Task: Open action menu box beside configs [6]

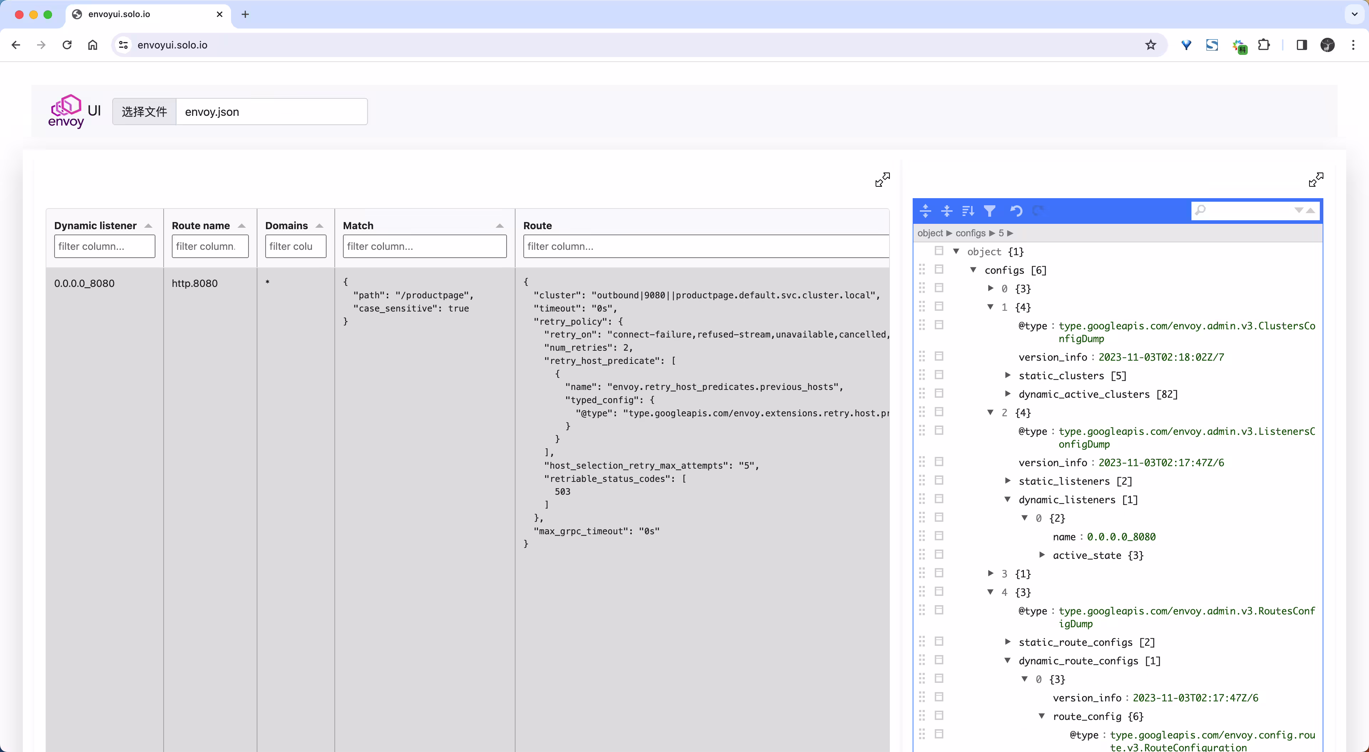Action: (939, 269)
